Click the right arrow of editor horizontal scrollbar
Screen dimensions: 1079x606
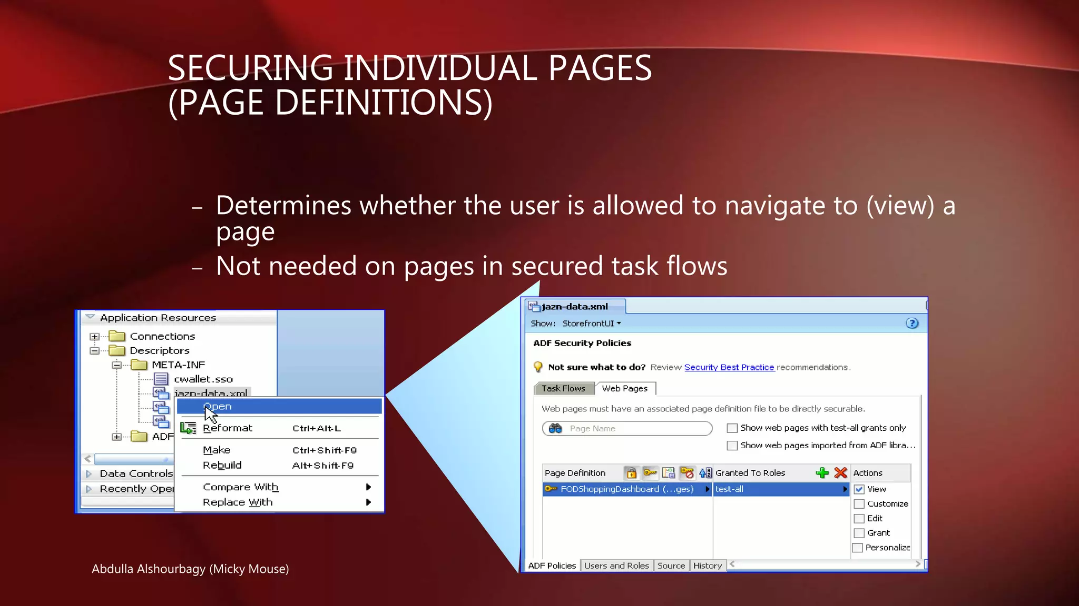[x=918, y=564]
